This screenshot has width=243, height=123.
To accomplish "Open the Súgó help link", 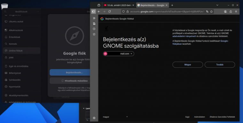I will pos(187,117).
